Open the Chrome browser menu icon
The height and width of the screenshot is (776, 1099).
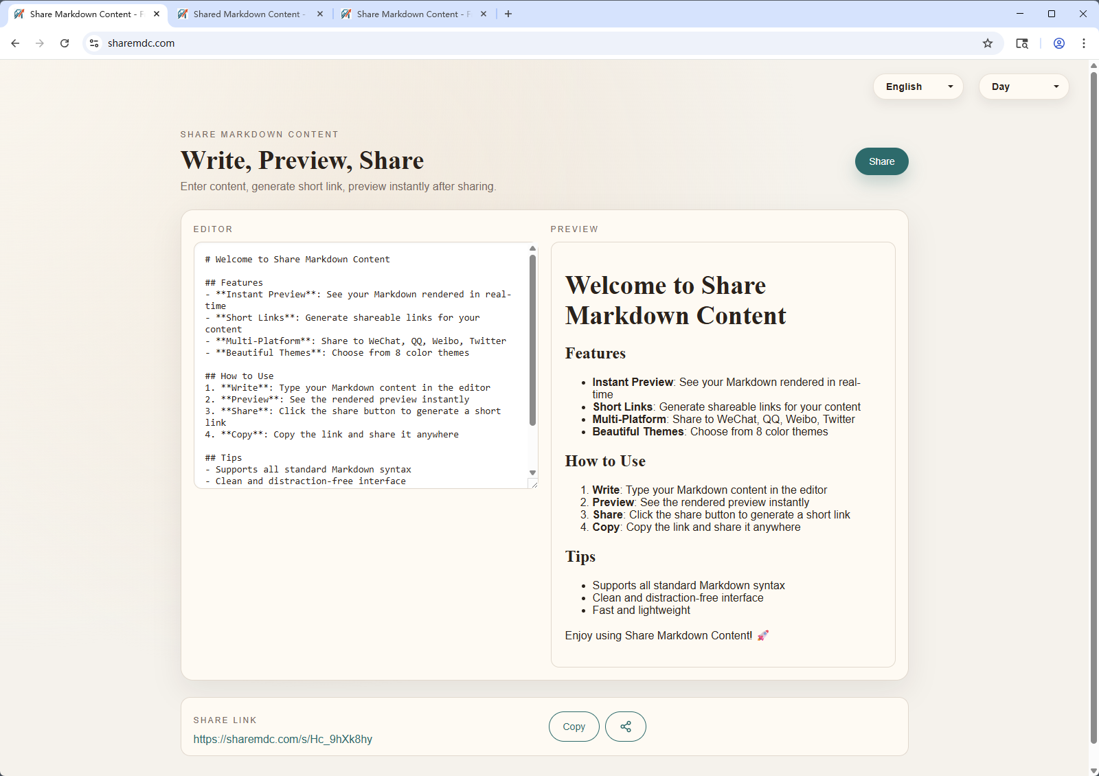pyautogui.click(x=1083, y=43)
